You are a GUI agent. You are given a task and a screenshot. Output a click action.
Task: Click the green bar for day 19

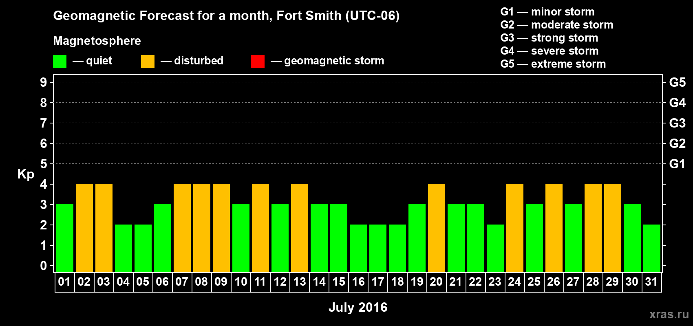(x=417, y=238)
